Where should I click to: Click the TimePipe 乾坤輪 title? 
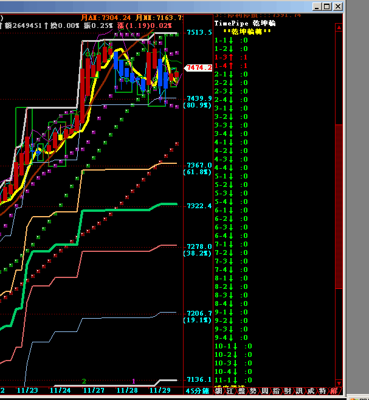(246, 22)
